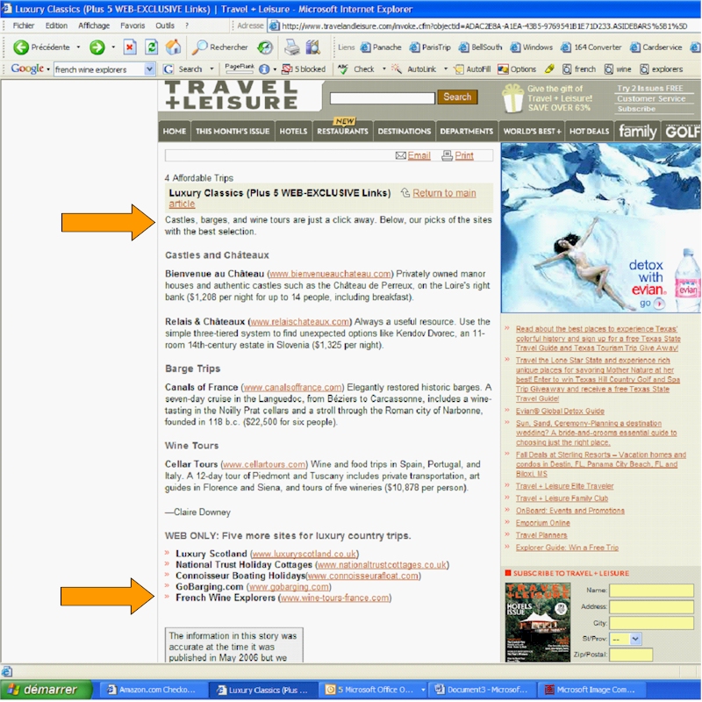This screenshot has width=702, height=702.
Task: Expand the PageRank info dropdown arrow
Action: (x=275, y=69)
